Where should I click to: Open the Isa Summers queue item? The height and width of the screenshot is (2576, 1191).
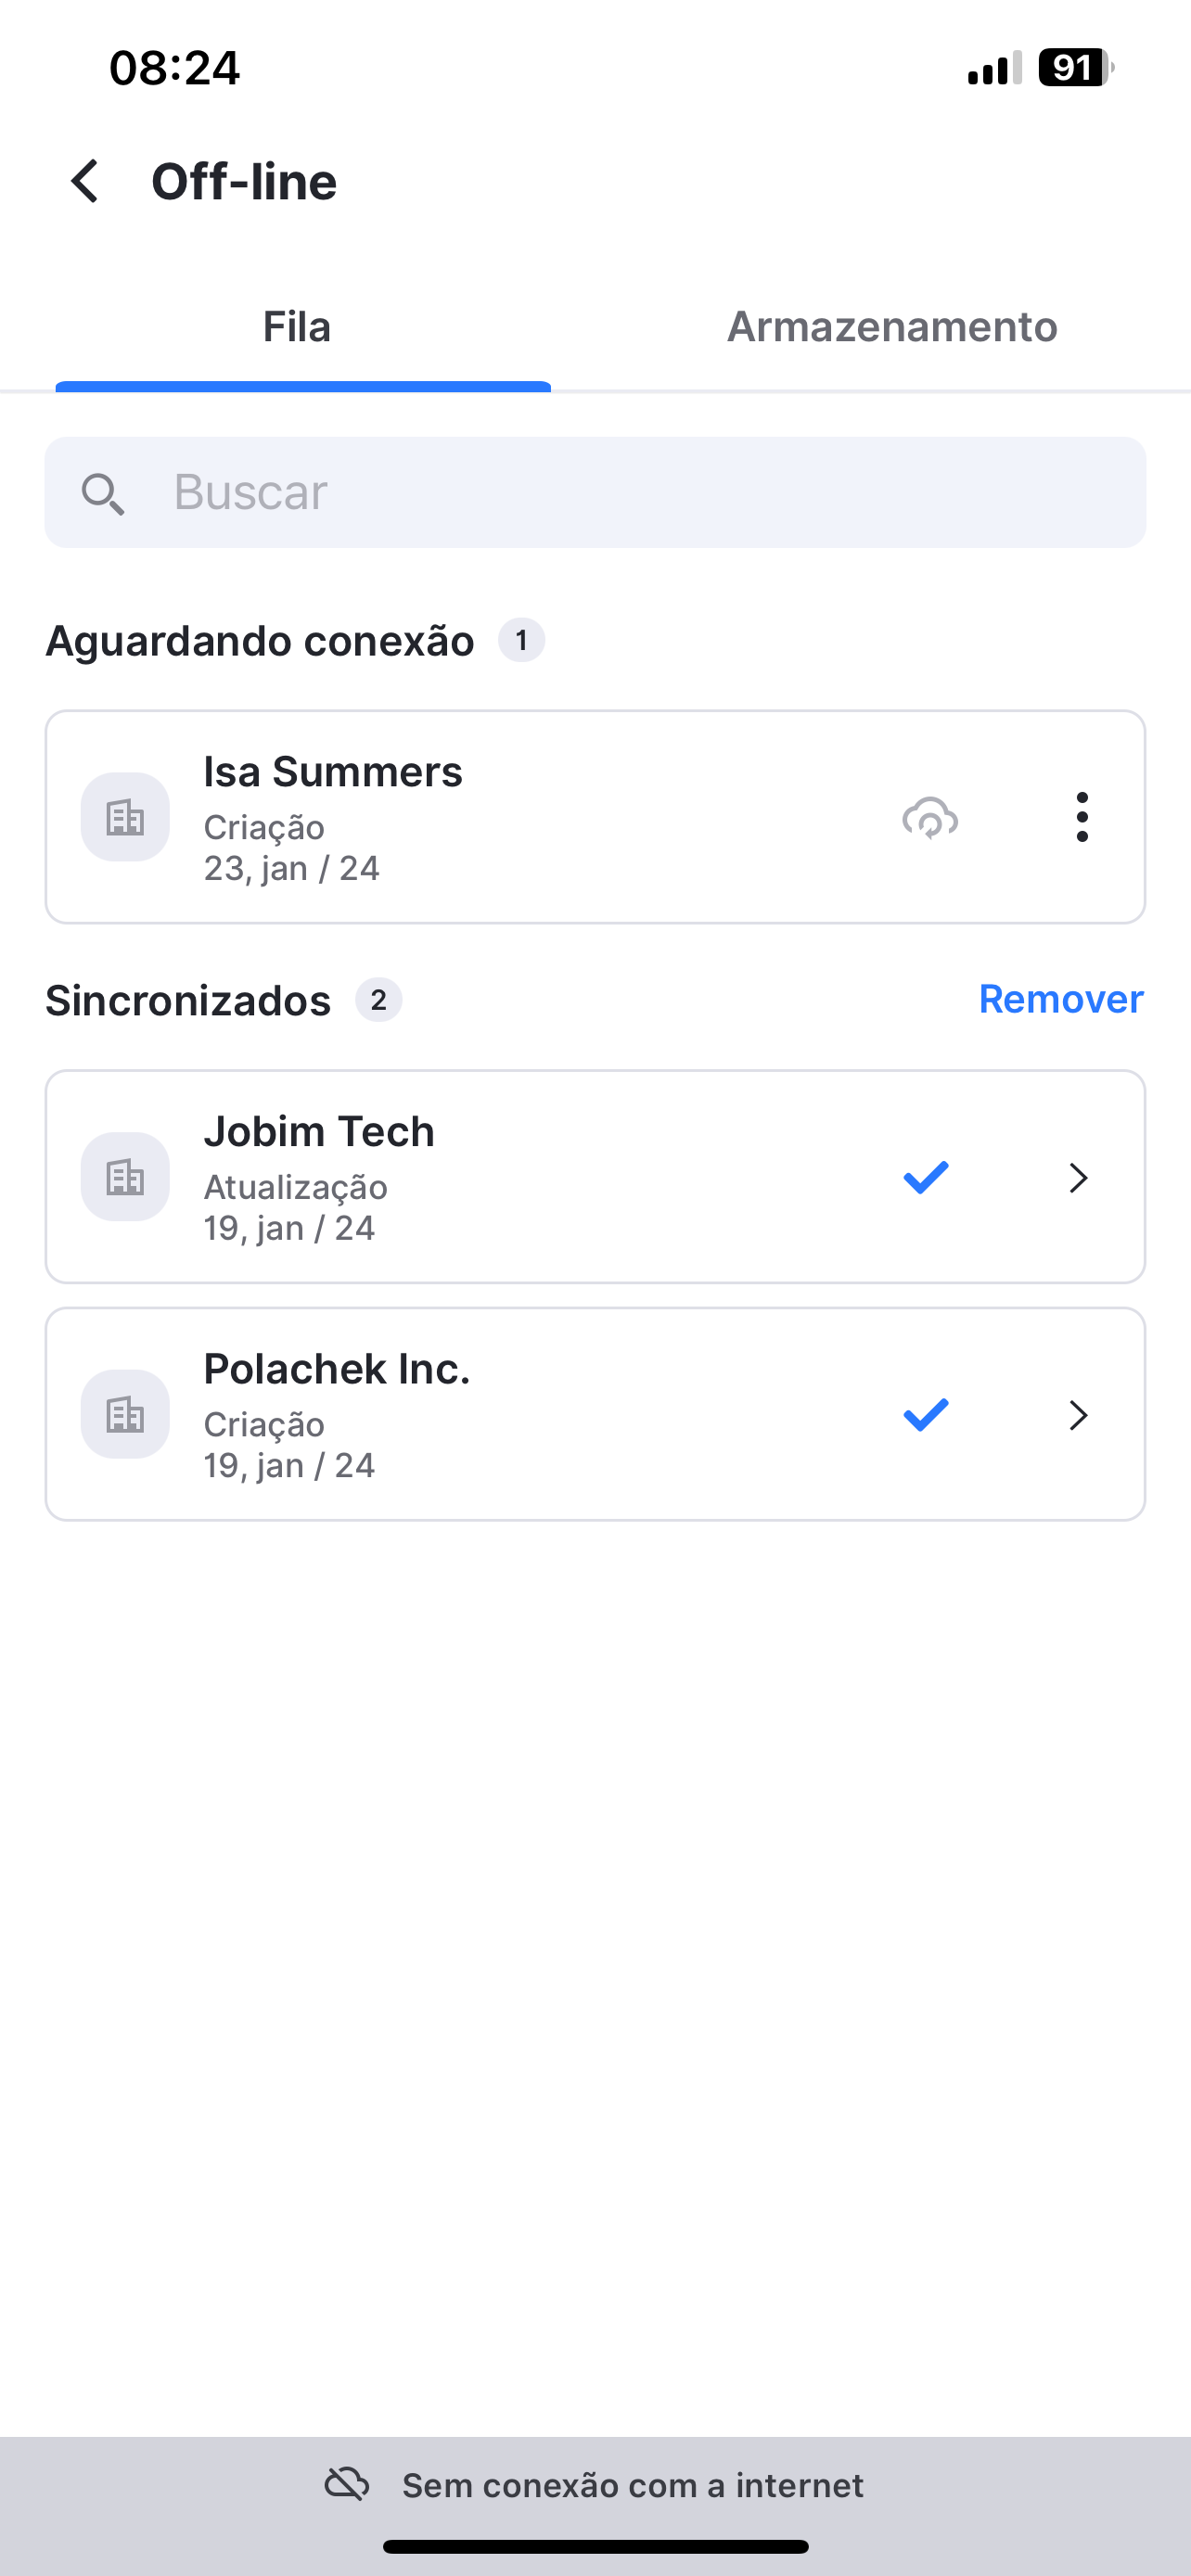[595, 817]
